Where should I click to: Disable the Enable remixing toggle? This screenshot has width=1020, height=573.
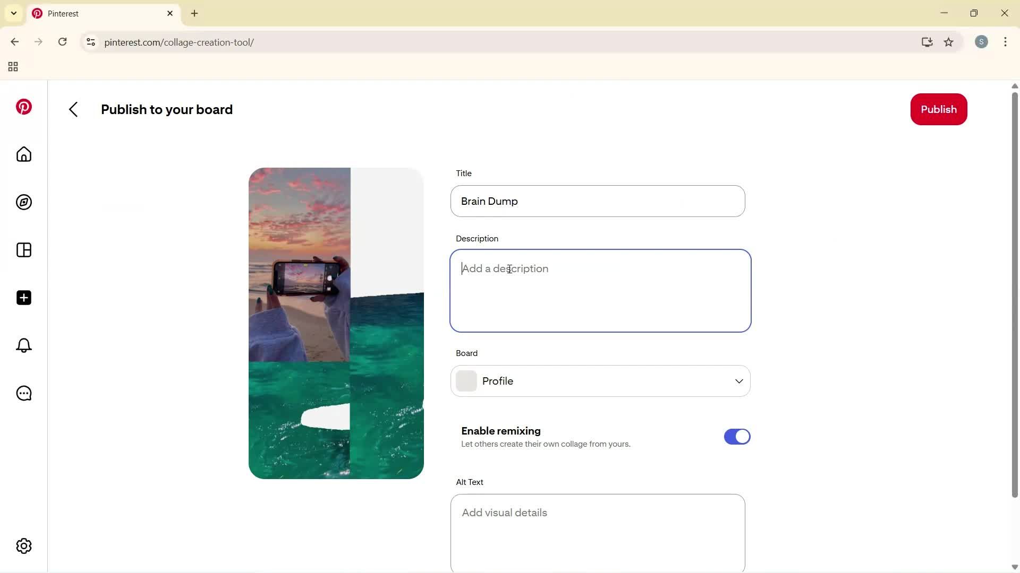click(737, 437)
